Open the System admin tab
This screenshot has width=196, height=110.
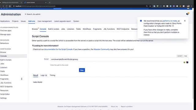point(76,21)
